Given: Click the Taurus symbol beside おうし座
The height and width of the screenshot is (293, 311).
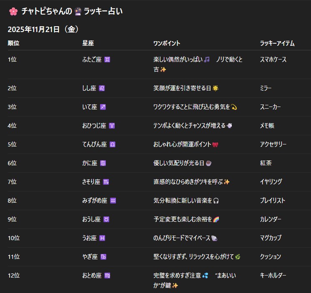Looking at the screenshot, I should [106, 219].
